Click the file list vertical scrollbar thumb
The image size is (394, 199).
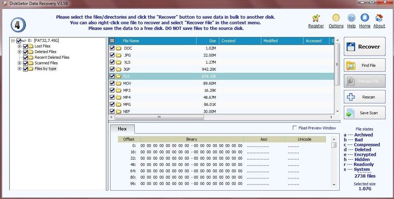pyautogui.click(x=337, y=64)
